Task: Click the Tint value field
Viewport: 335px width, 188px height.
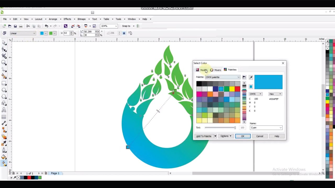Action: pyautogui.click(x=242, y=128)
